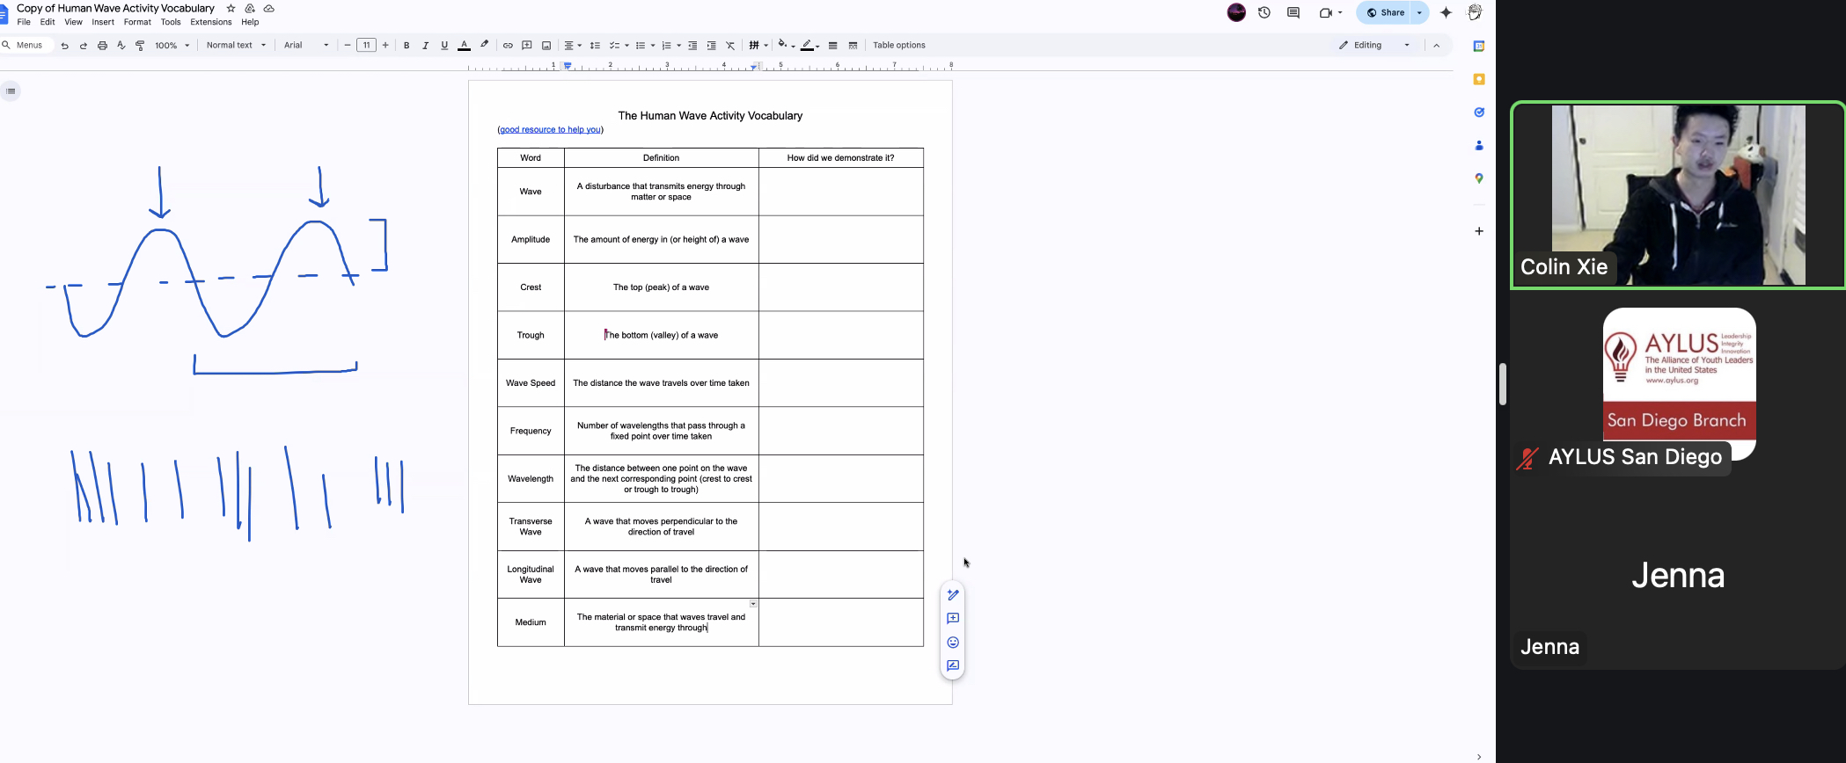Screen dimensions: 1846x763
Task: Open Contacts side panel
Action: [x=1479, y=146]
